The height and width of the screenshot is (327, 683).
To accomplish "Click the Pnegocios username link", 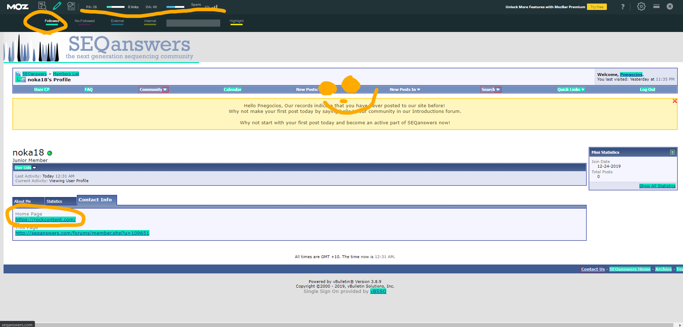I will [x=631, y=75].
